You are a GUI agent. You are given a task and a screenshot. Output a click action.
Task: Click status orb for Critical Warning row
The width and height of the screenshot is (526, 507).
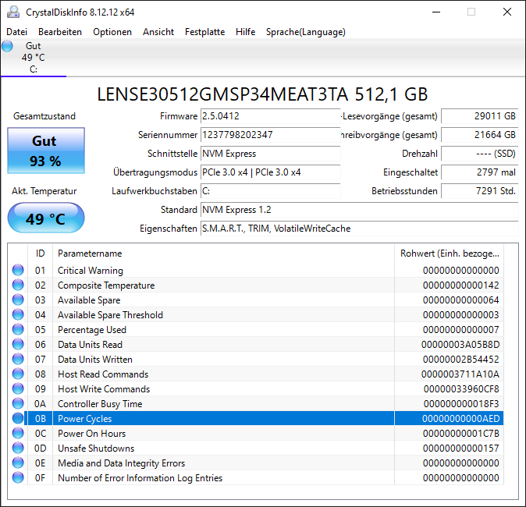click(x=18, y=270)
